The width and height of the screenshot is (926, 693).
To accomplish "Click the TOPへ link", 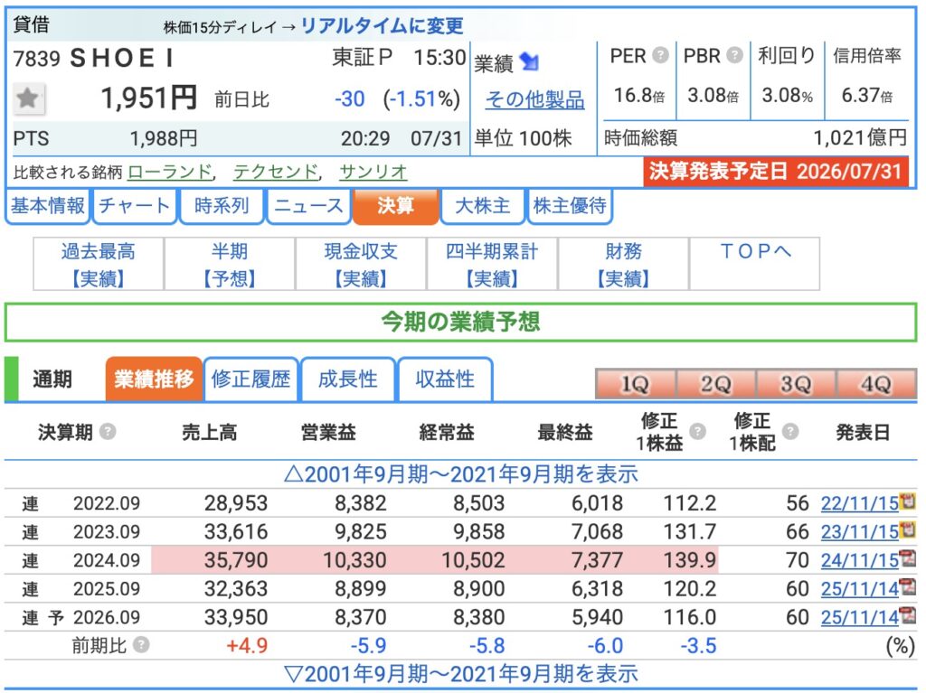I will point(755,252).
